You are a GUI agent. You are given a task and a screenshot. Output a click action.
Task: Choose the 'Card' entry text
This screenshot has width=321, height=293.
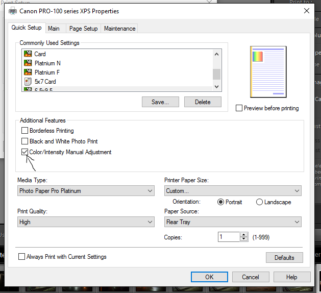40,54
